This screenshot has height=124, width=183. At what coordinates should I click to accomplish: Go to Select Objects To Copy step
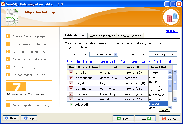(x=30, y=75)
